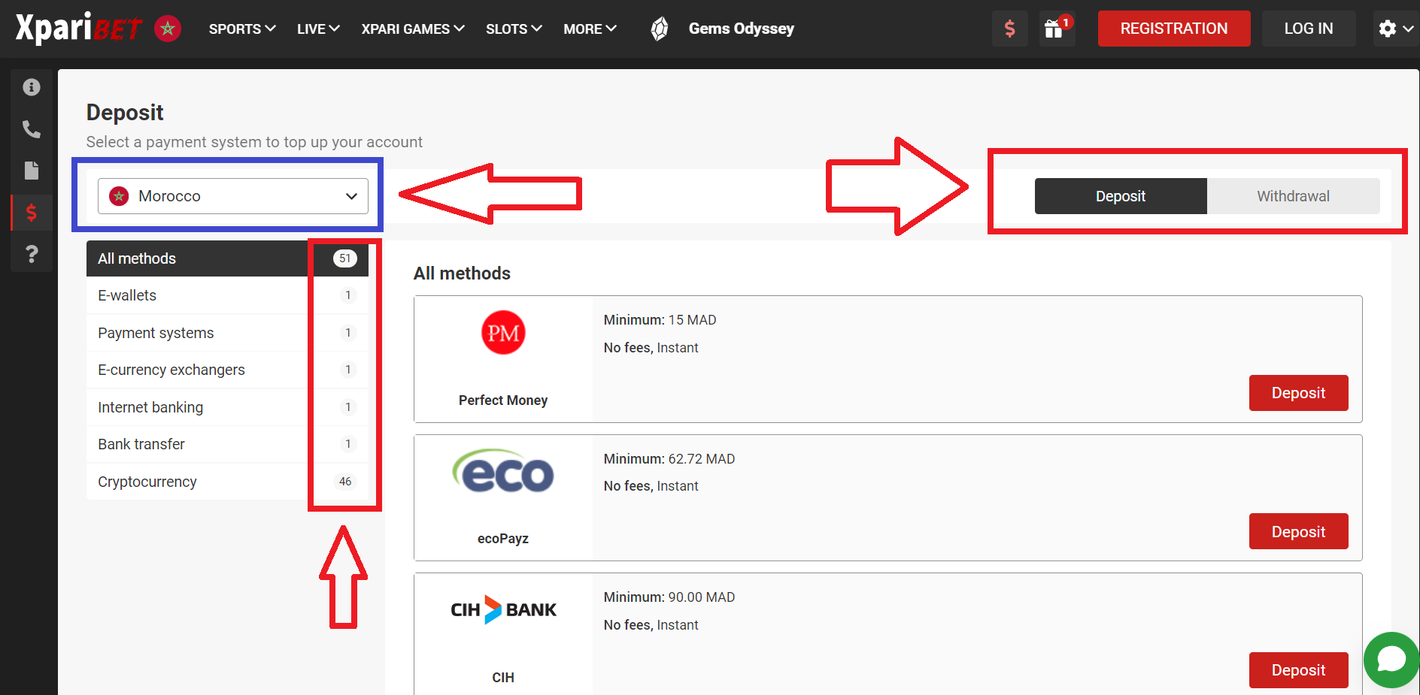Viewport: 1420px width, 695px height.
Task: Open the document rules sidebar icon
Action: [32, 171]
